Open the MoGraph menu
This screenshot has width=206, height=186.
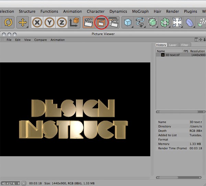(140, 11)
